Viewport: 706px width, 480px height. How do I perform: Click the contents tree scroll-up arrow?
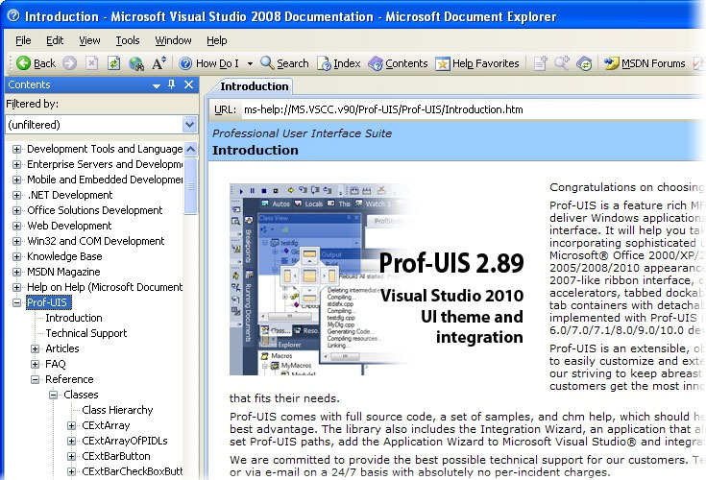(x=191, y=149)
